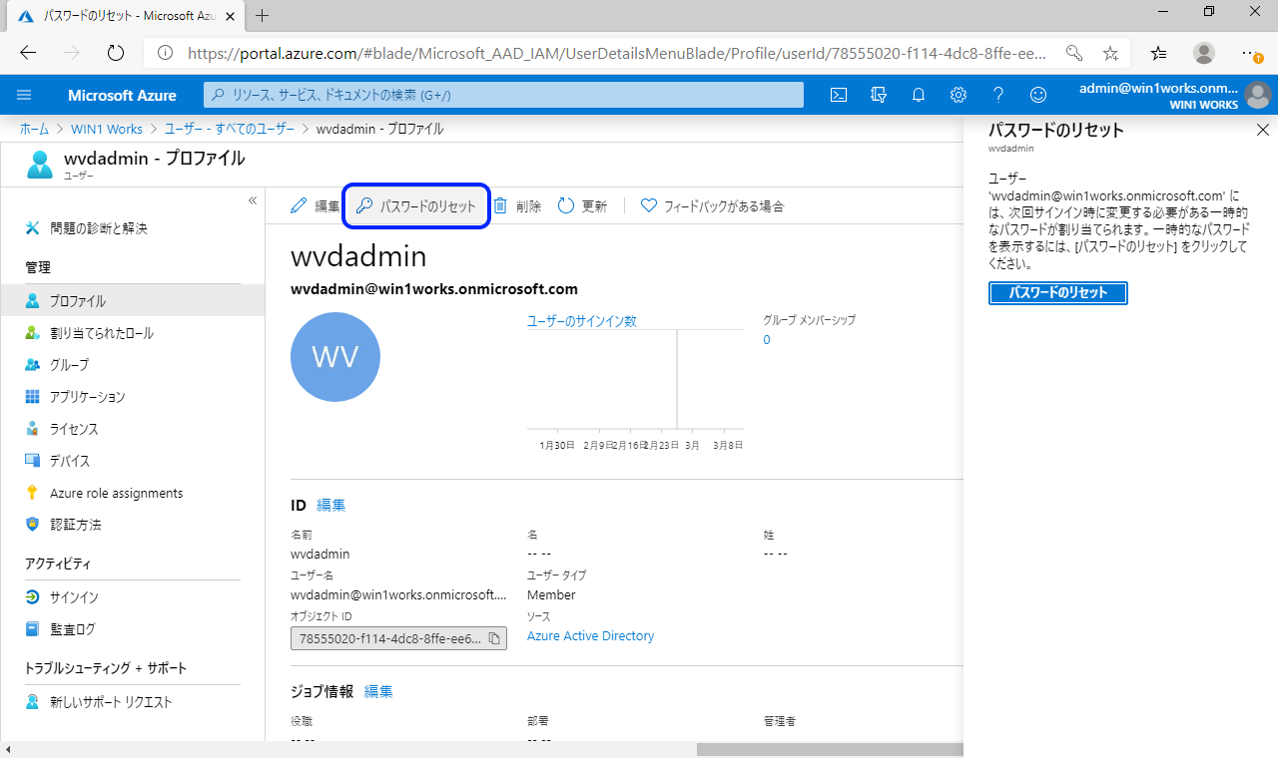Open the help question mark icon

click(x=998, y=95)
